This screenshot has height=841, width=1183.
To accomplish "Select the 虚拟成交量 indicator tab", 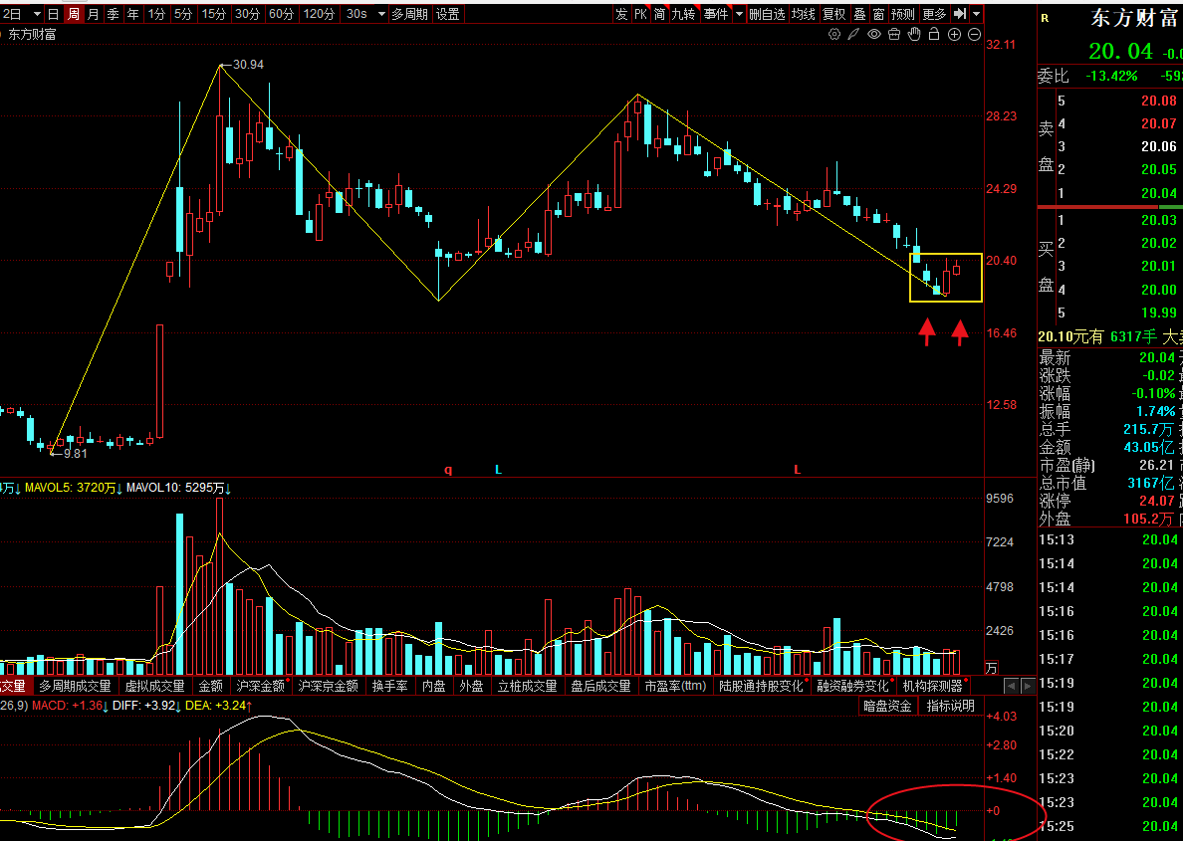I will 154,686.
